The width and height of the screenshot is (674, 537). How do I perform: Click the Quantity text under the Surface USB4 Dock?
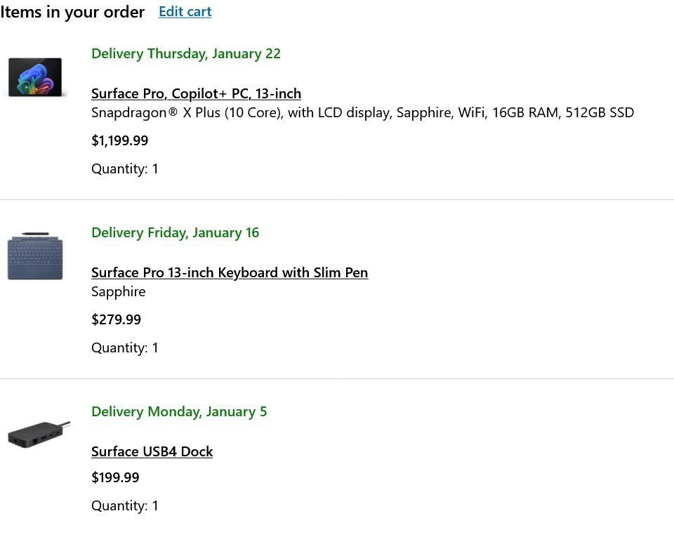pos(125,505)
